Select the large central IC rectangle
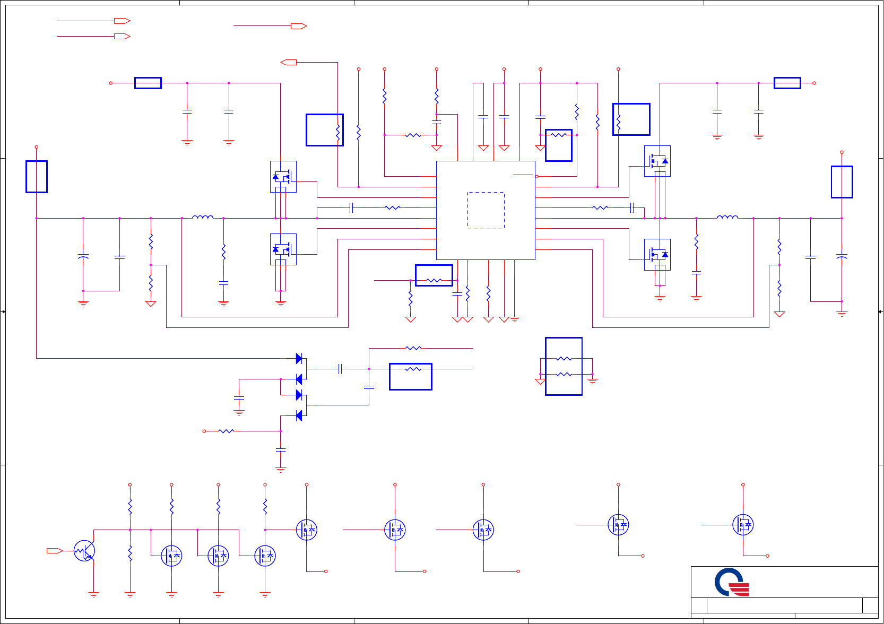Image resolution: width=884 pixels, height=624 pixels. [486, 210]
